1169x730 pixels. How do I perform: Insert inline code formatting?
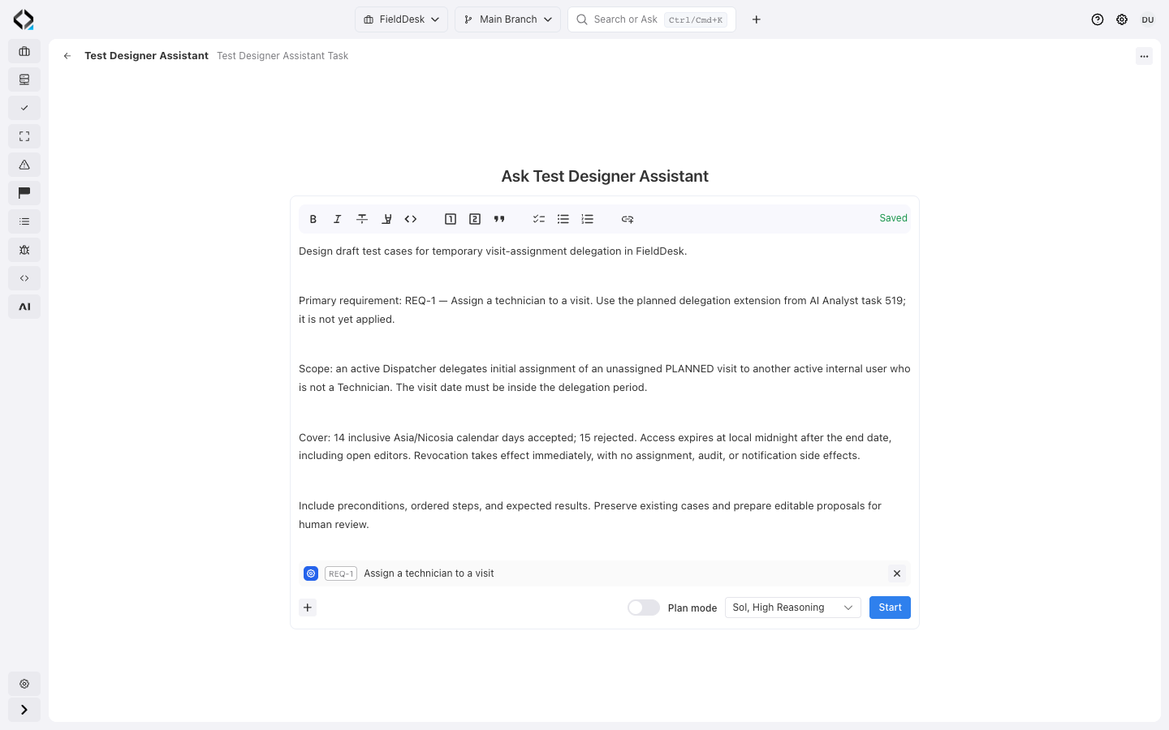pyautogui.click(x=411, y=219)
